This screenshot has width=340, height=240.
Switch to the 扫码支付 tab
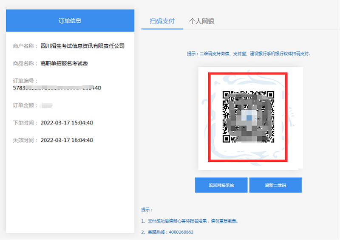(162, 21)
